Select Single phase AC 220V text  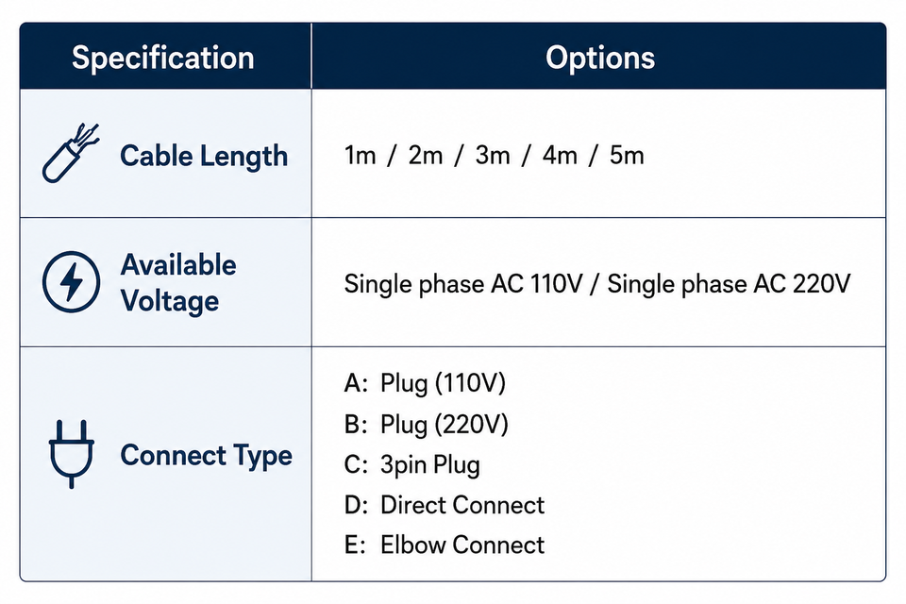point(730,284)
